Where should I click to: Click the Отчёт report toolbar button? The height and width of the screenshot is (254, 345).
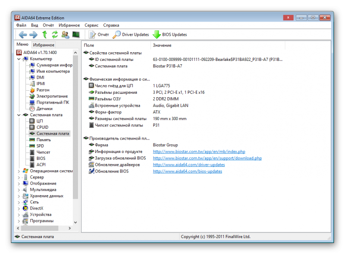coord(99,35)
